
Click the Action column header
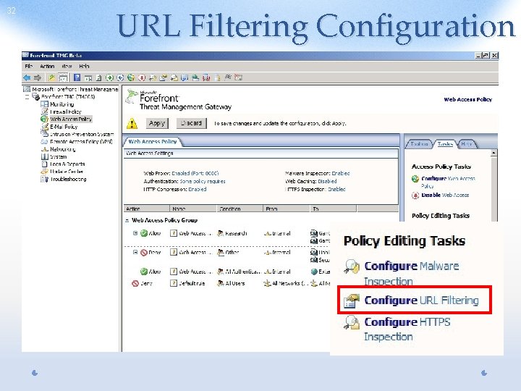tap(146, 209)
